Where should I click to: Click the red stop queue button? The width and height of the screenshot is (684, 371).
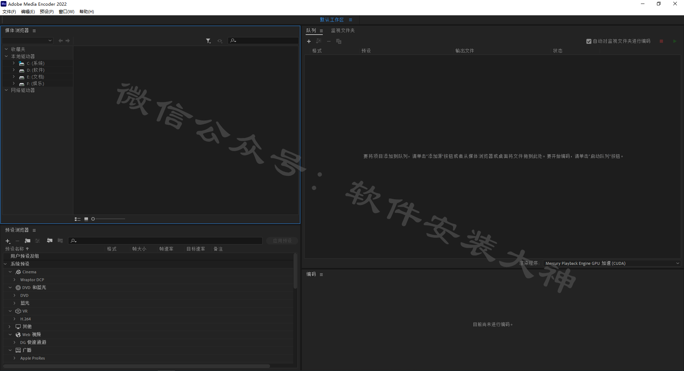[661, 41]
